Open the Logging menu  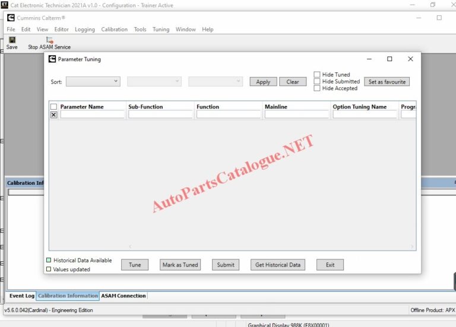point(85,29)
